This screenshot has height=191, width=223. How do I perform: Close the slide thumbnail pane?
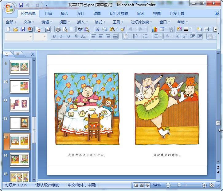click(x=33, y=54)
